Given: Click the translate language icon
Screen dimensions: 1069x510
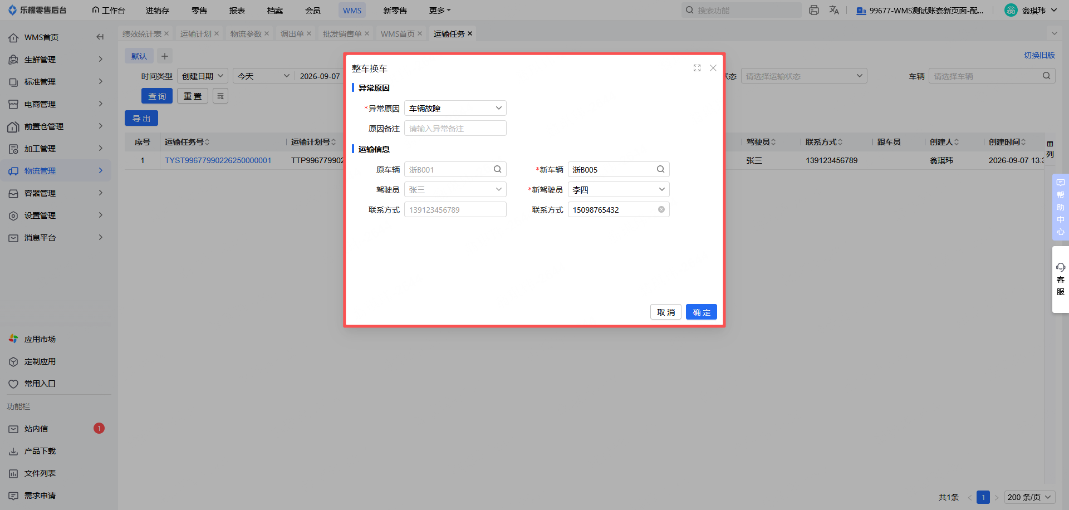Looking at the screenshot, I should 834,10.
